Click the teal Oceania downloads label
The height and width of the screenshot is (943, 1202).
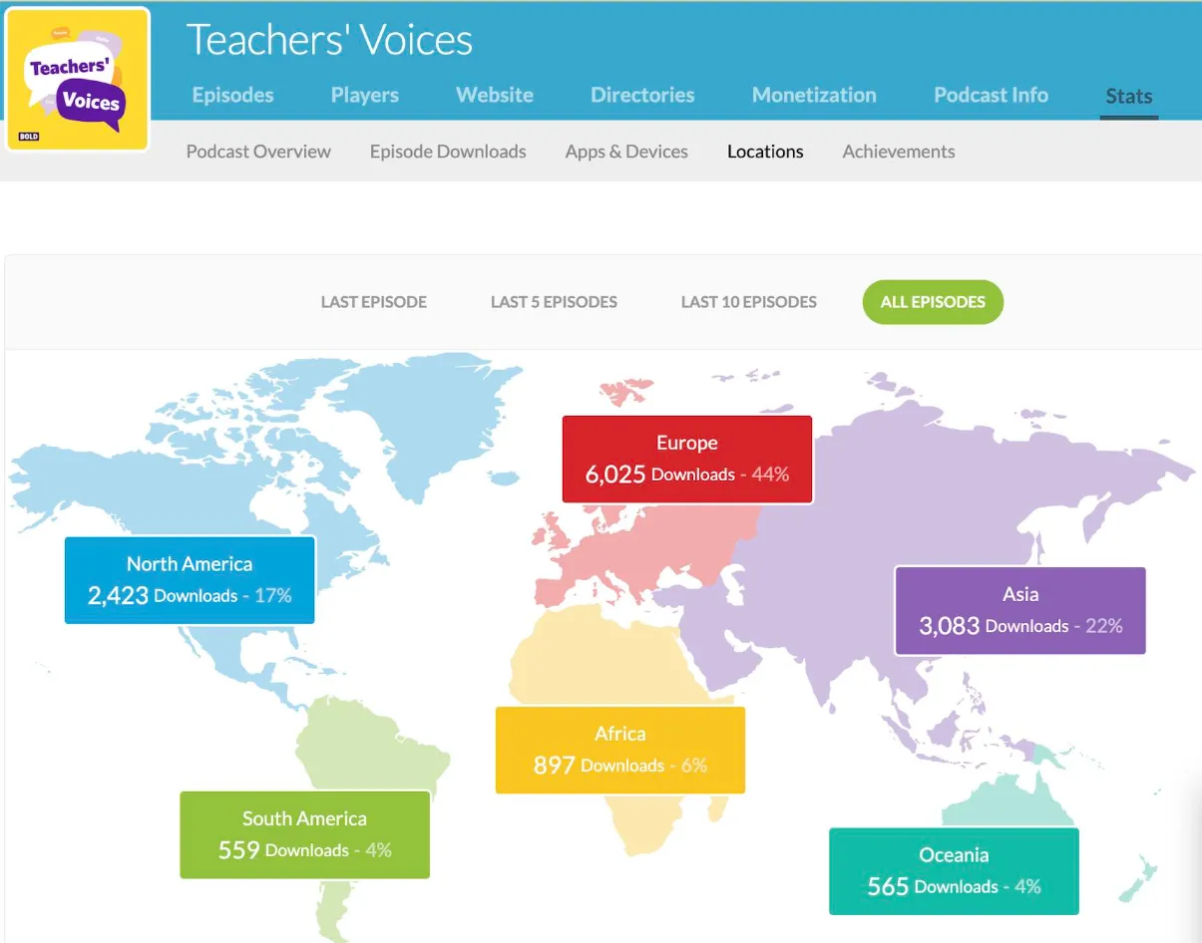954,871
